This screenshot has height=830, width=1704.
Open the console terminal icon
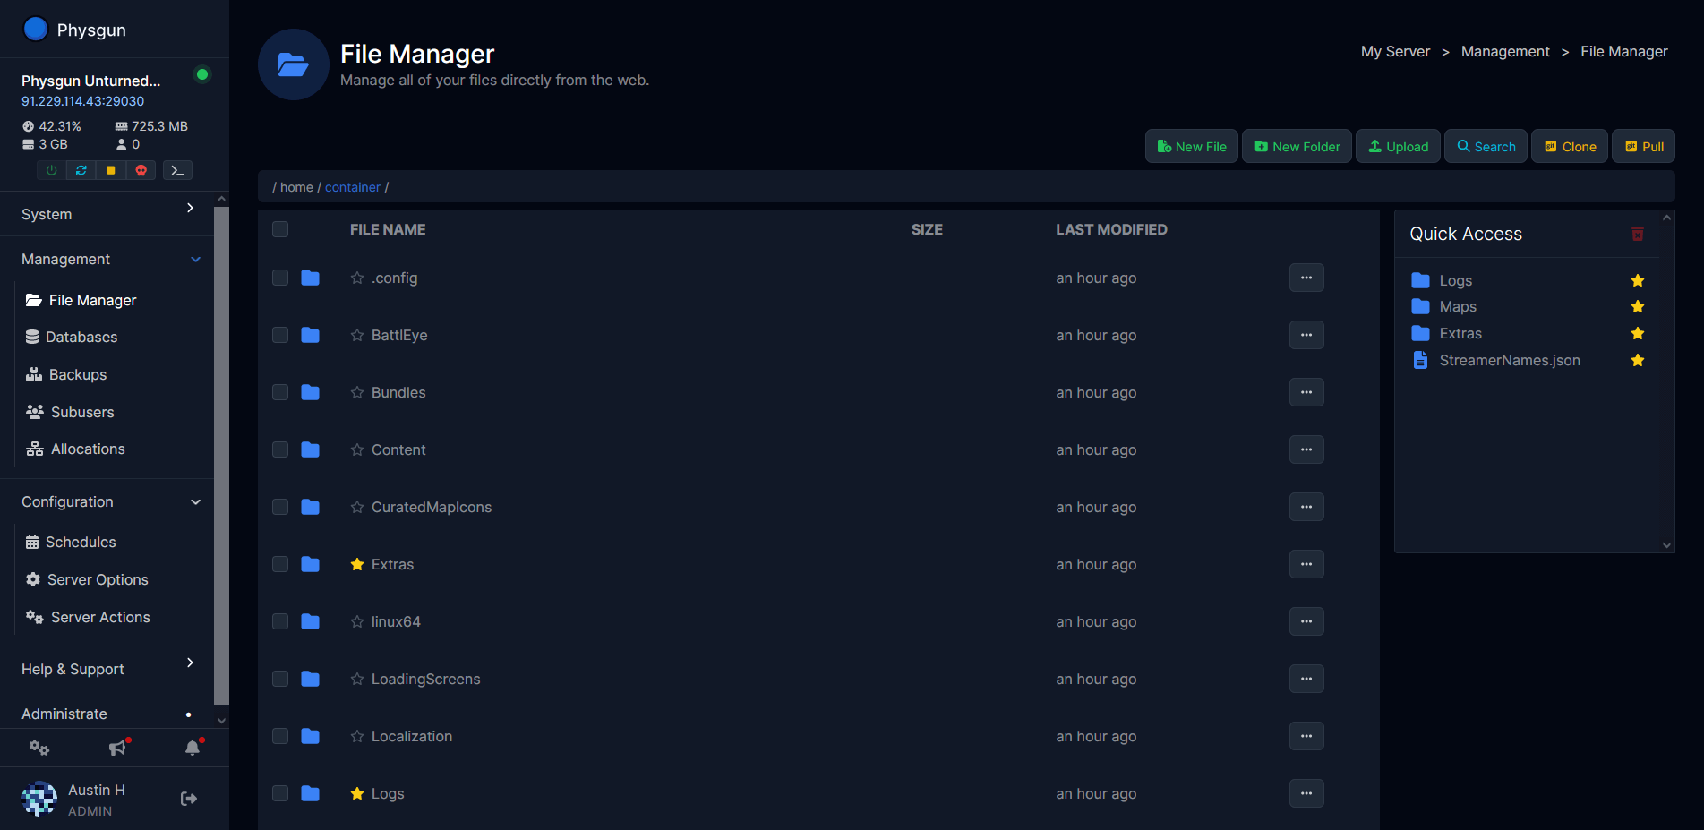coord(177,170)
